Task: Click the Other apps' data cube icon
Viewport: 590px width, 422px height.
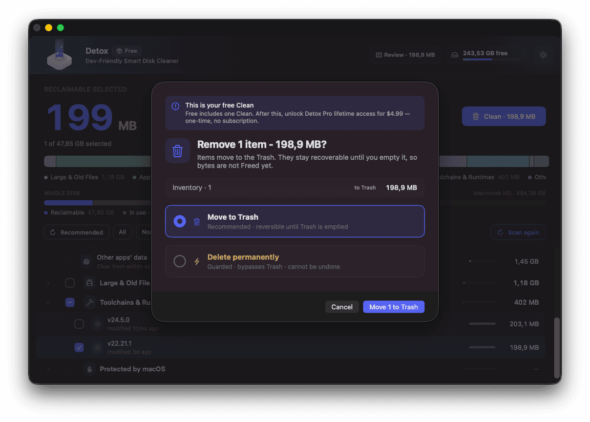Action: click(x=87, y=261)
